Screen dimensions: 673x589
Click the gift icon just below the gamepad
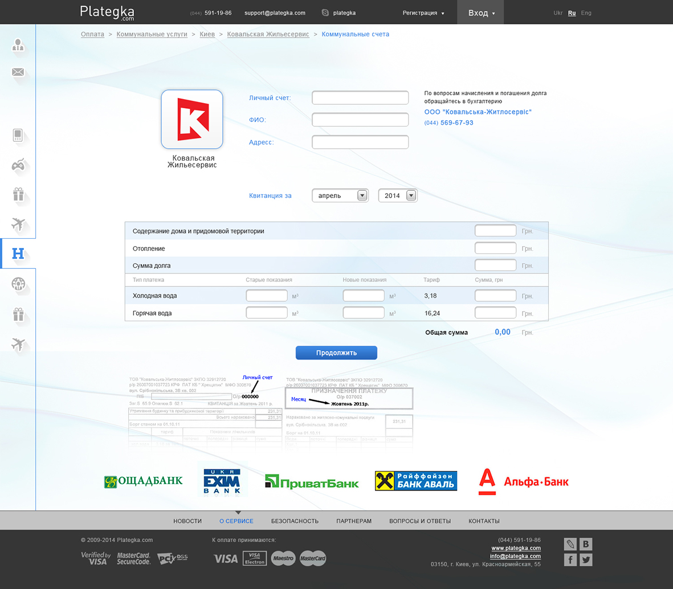click(18, 194)
